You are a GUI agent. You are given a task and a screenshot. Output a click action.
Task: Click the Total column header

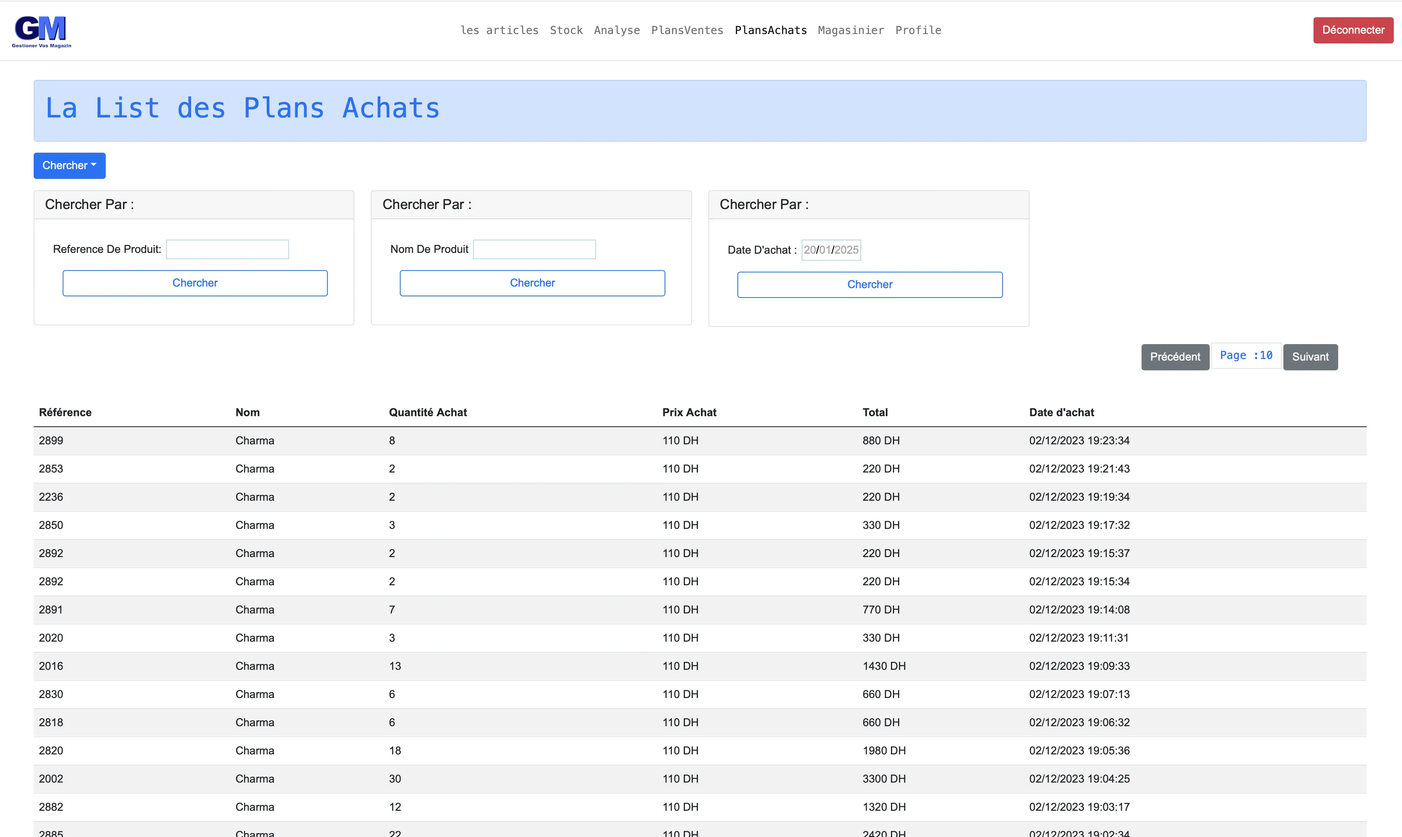point(875,412)
